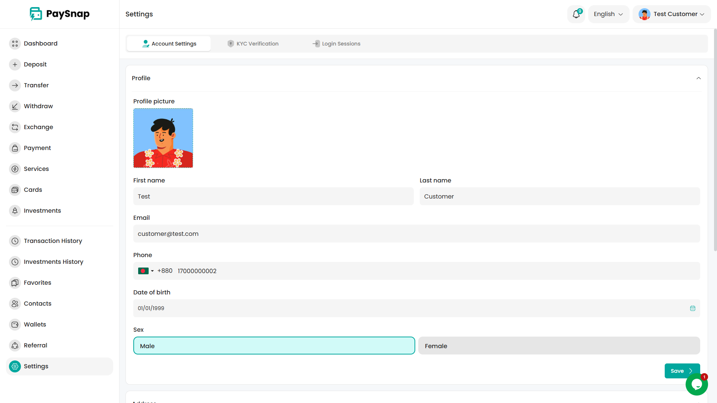
Task: Open the live chat bubble icon
Action: pos(696,384)
